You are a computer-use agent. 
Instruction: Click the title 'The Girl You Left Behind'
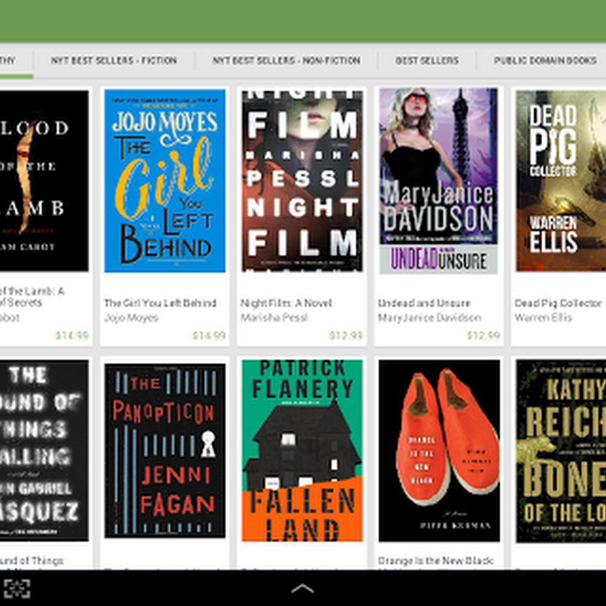click(160, 303)
